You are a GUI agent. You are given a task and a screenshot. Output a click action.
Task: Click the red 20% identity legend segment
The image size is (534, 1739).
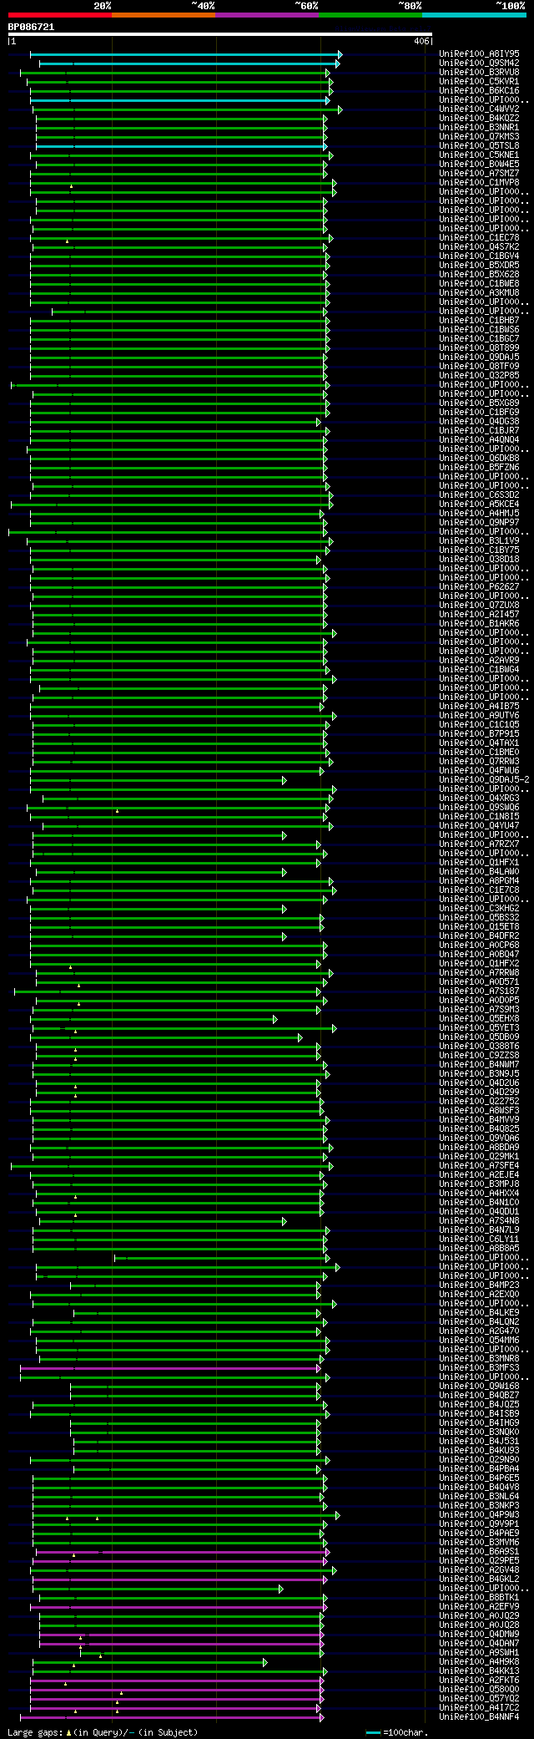[59, 15]
